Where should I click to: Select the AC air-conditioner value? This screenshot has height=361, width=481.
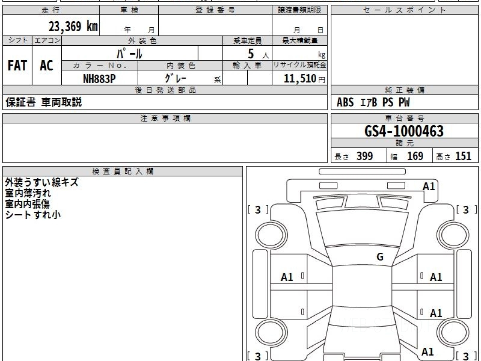tap(46, 66)
